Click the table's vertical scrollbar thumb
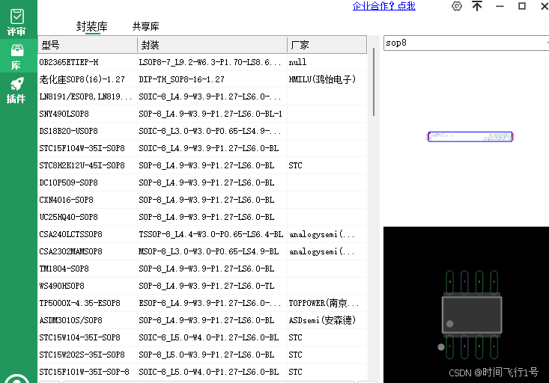The image size is (549, 383). tap(374, 82)
